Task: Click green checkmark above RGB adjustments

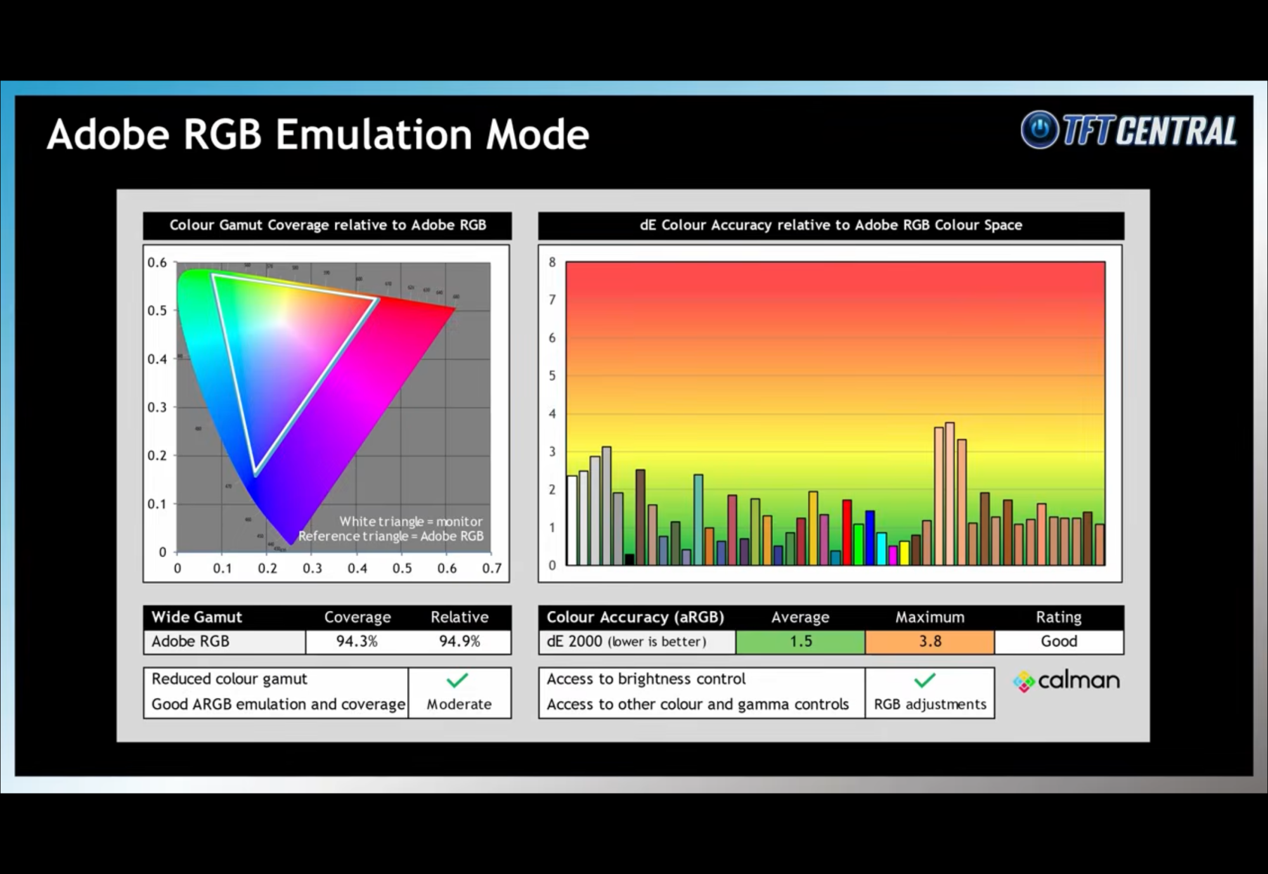Action: tap(924, 680)
